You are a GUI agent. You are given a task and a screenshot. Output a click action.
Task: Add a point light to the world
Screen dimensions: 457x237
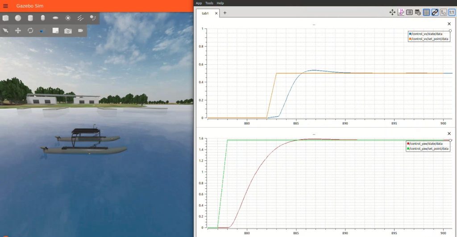coord(68,18)
